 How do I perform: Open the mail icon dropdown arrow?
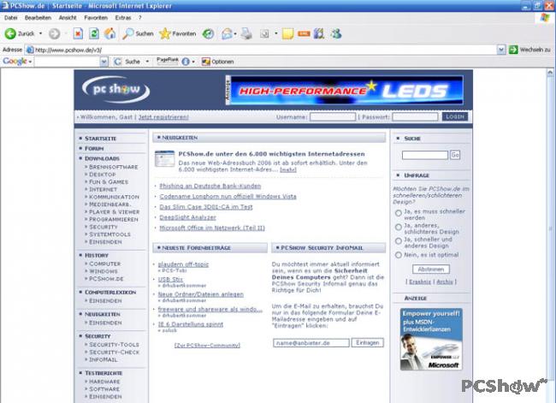pos(235,34)
